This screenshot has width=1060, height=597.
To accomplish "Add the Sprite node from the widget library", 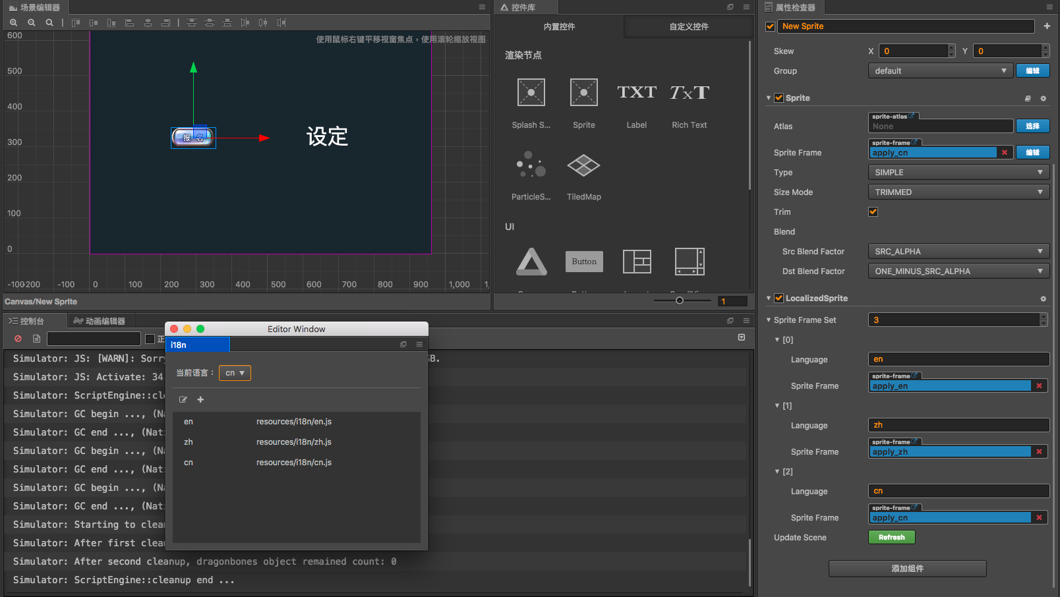I will (583, 93).
